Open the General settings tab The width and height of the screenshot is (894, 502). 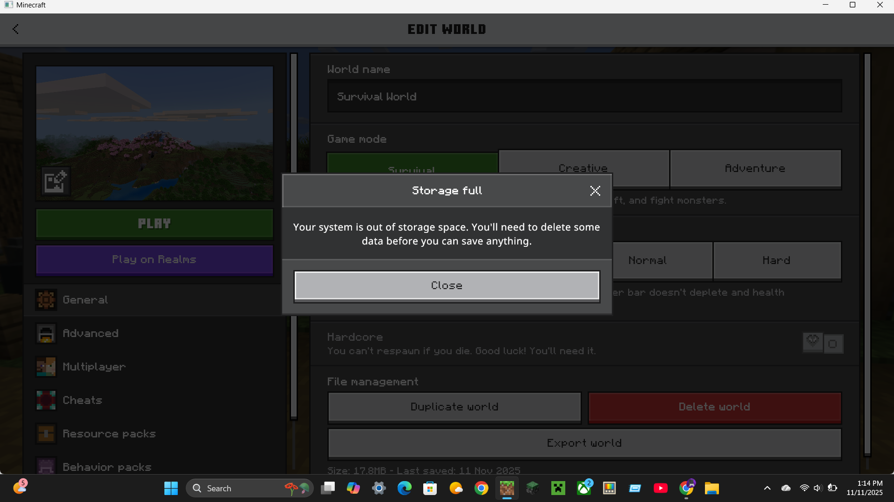coord(85,300)
